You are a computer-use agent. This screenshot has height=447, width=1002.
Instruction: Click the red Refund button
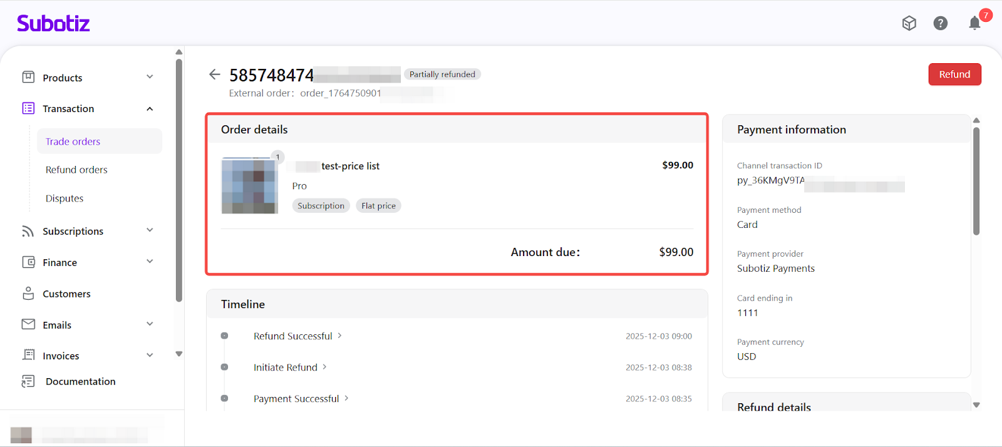(954, 74)
